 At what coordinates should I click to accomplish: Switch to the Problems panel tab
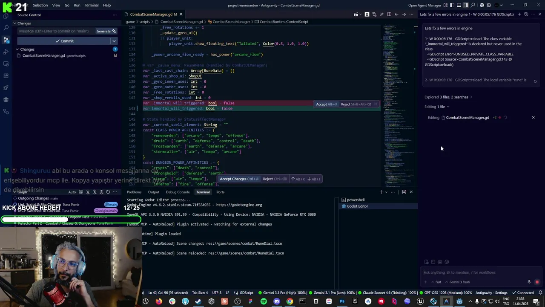click(x=134, y=192)
